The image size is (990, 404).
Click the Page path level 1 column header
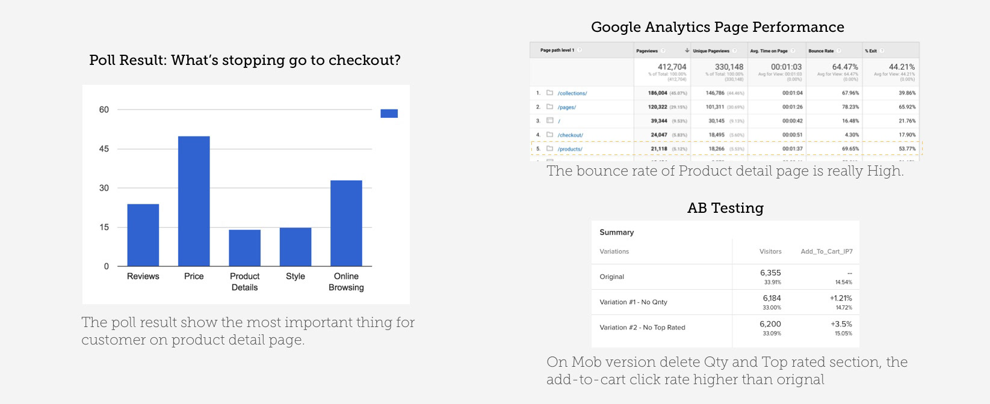coord(557,50)
